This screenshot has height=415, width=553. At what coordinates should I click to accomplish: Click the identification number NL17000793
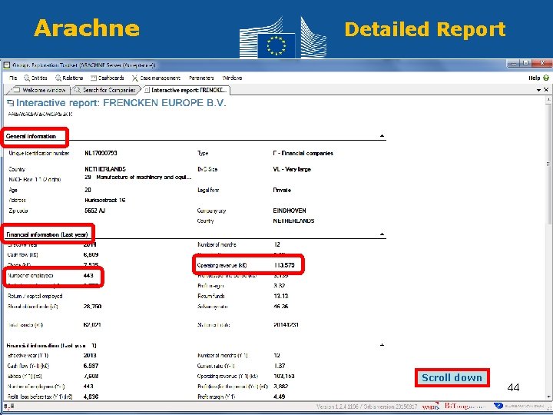tap(101, 153)
